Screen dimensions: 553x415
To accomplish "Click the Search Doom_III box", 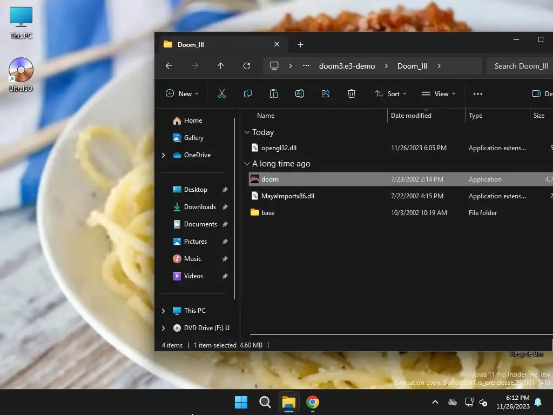I will [x=520, y=66].
